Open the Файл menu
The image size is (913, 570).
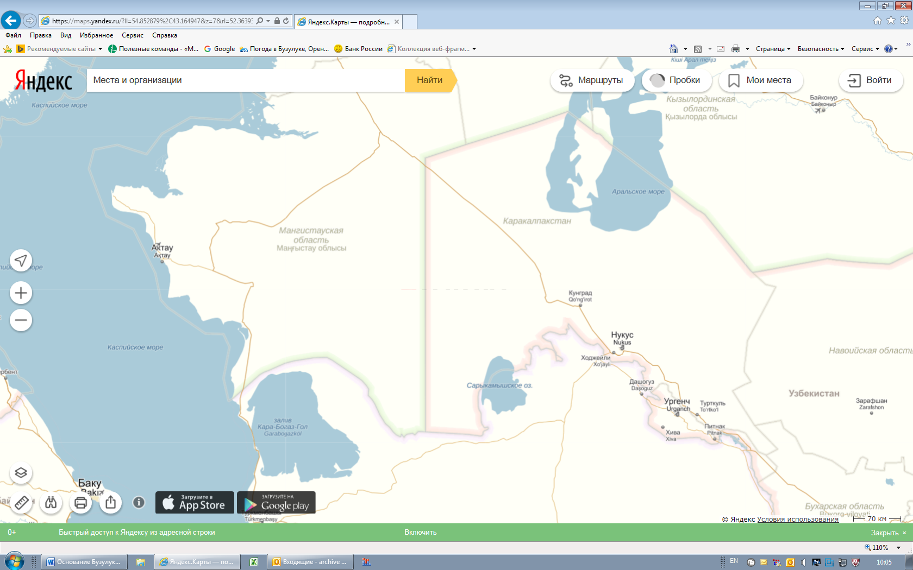[14, 35]
